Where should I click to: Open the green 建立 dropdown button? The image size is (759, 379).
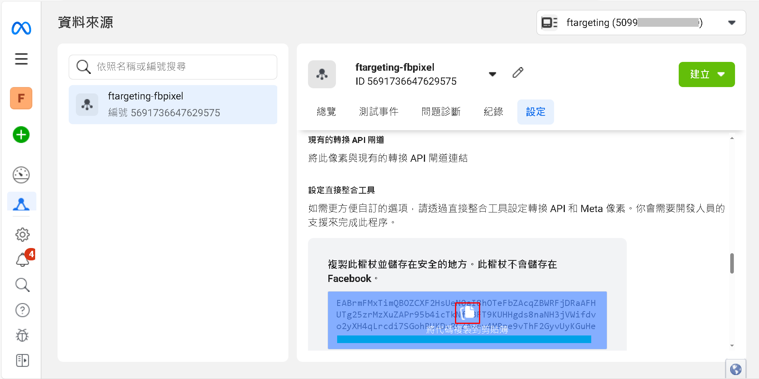[707, 74]
